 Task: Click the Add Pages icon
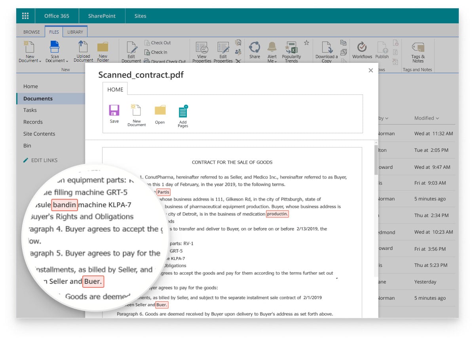pyautogui.click(x=183, y=112)
